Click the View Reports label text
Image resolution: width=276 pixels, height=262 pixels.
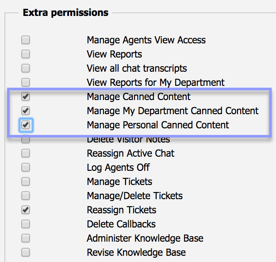[x=114, y=54]
